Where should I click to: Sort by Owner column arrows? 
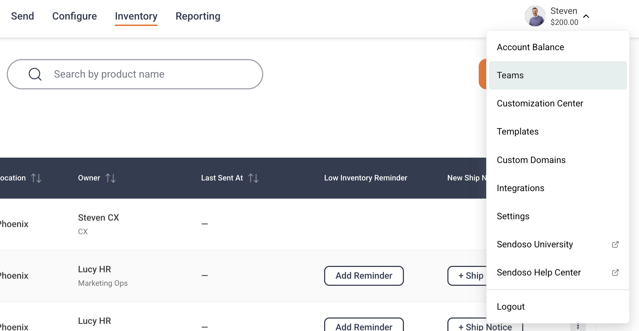[x=110, y=178]
